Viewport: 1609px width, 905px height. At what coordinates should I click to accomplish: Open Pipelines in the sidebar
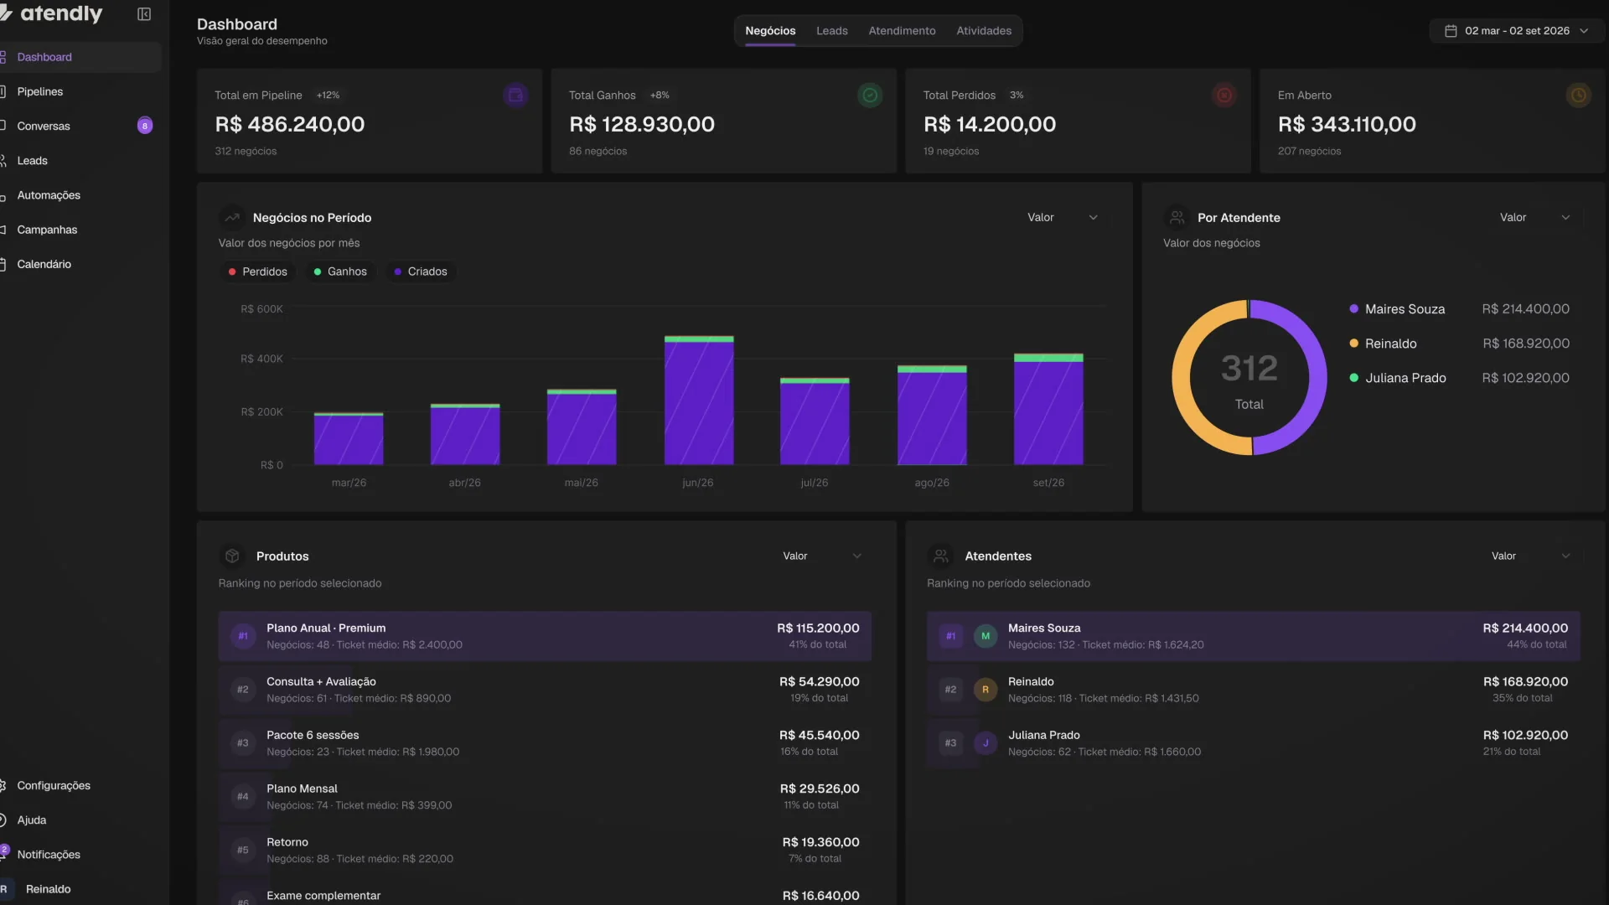[x=80, y=91]
